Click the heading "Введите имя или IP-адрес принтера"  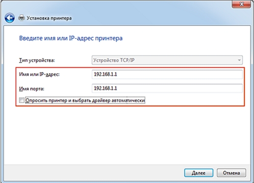(x=71, y=38)
